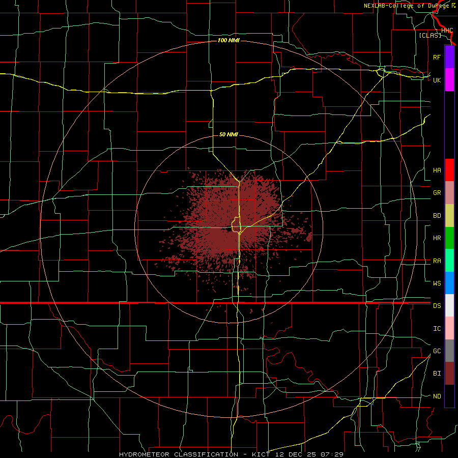Click the RF legend label

pos(437,57)
